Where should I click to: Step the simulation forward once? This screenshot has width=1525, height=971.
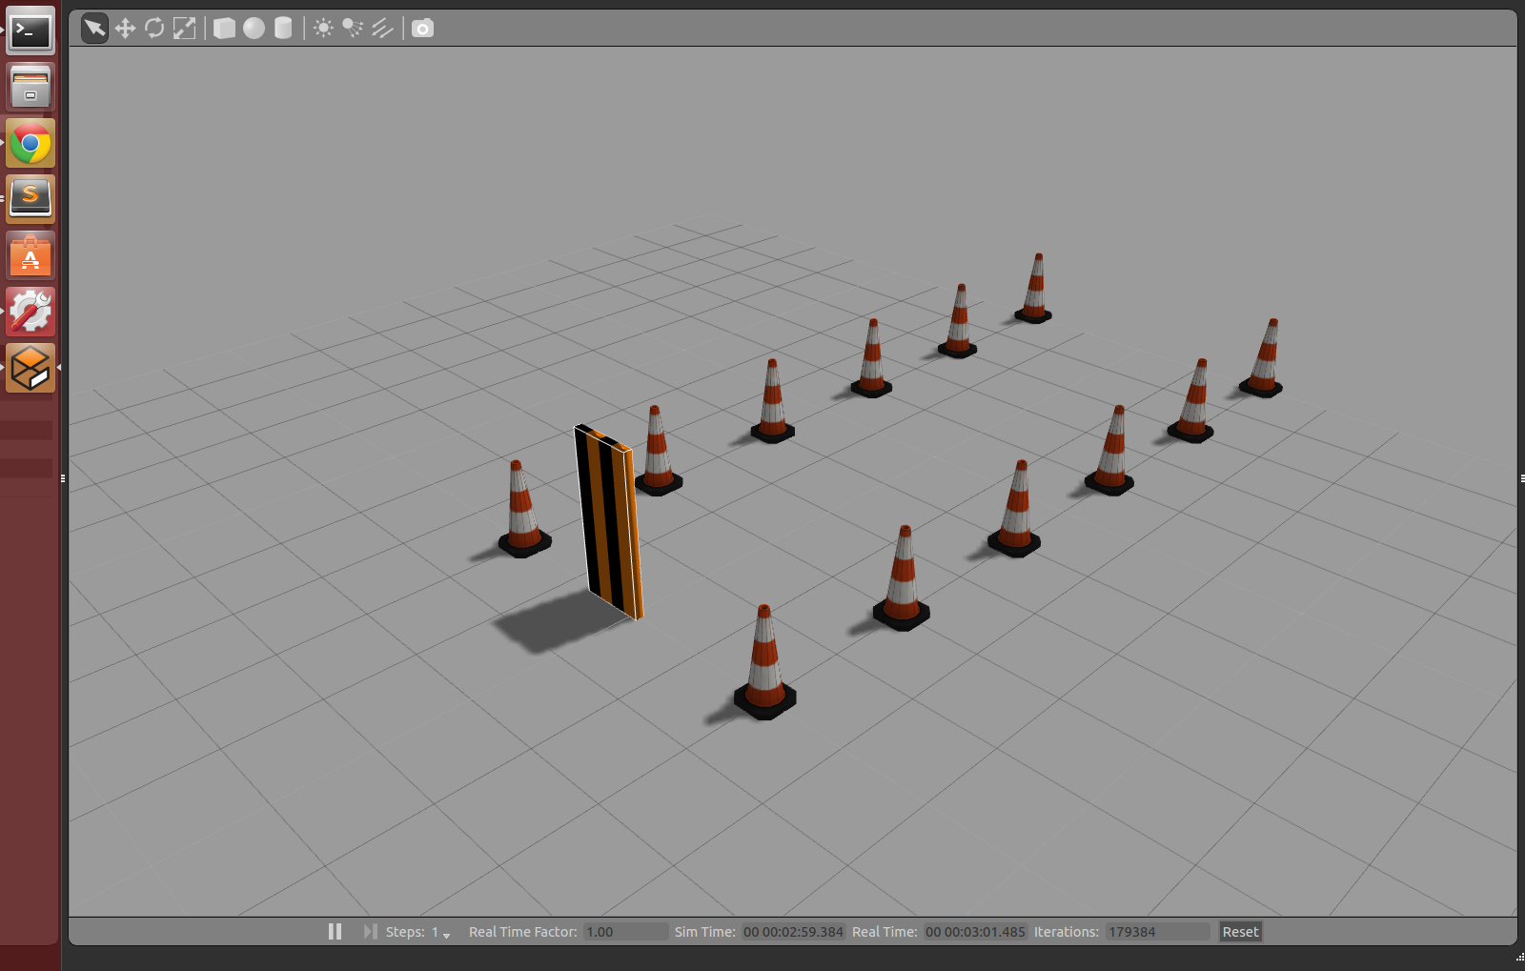coord(370,931)
